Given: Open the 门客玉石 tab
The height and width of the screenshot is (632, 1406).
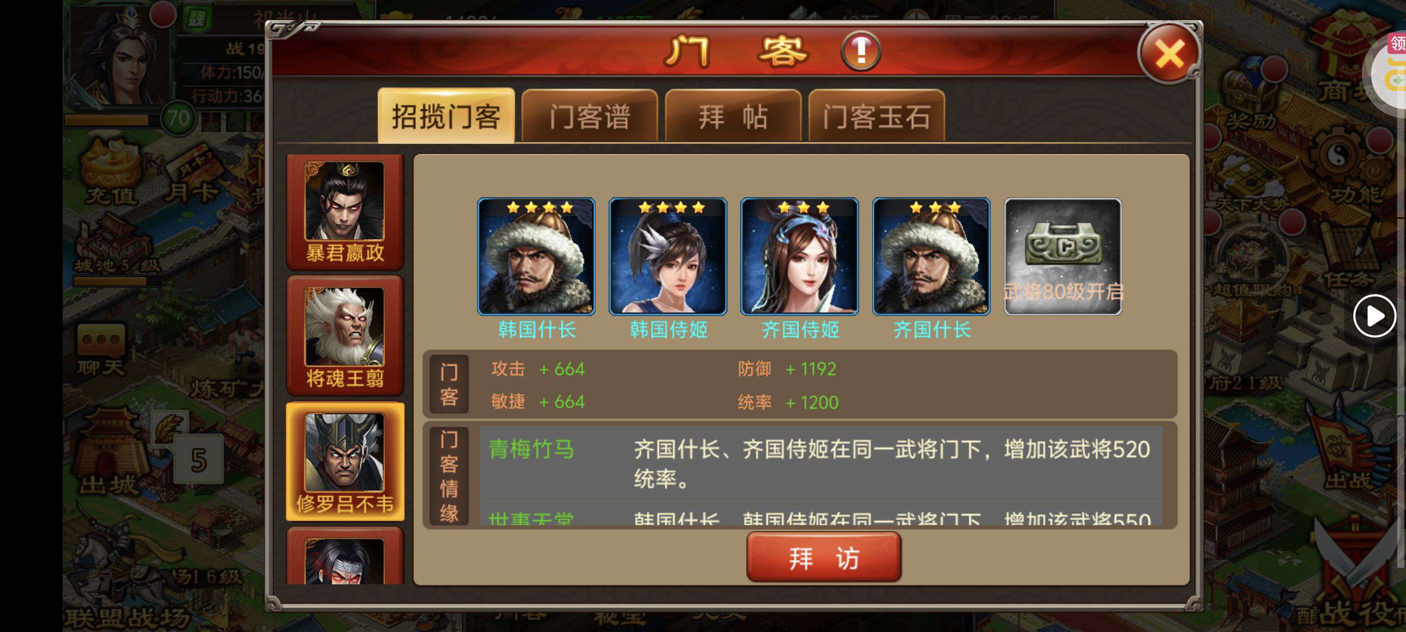Looking at the screenshot, I should pyautogui.click(x=877, y=116).
